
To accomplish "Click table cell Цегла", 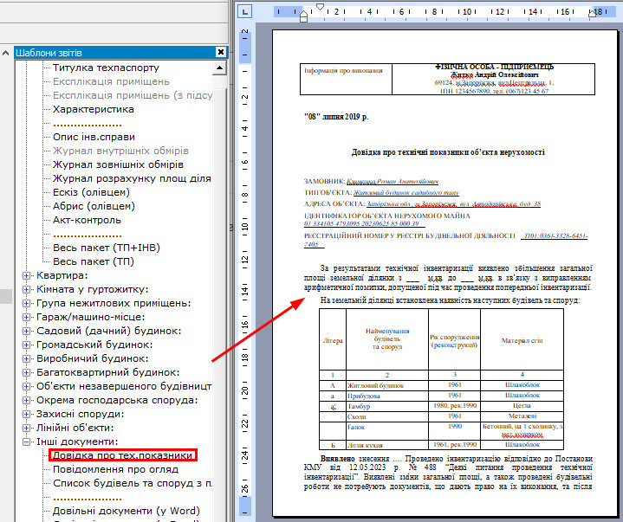I will pos(522,406).
